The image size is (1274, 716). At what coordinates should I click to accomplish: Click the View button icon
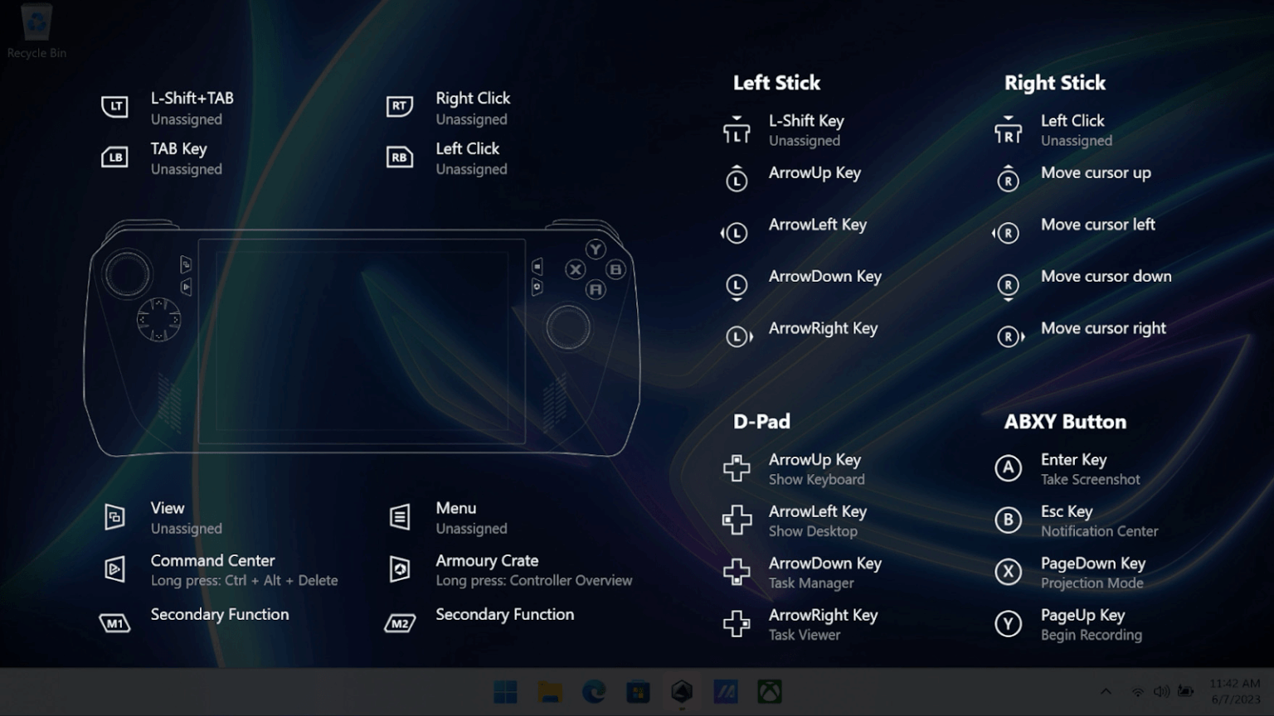coord(114,517)
